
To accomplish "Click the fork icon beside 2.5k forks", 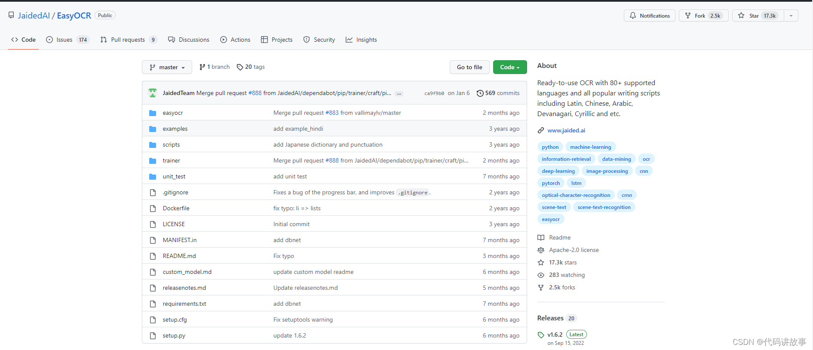I will 541,288.
